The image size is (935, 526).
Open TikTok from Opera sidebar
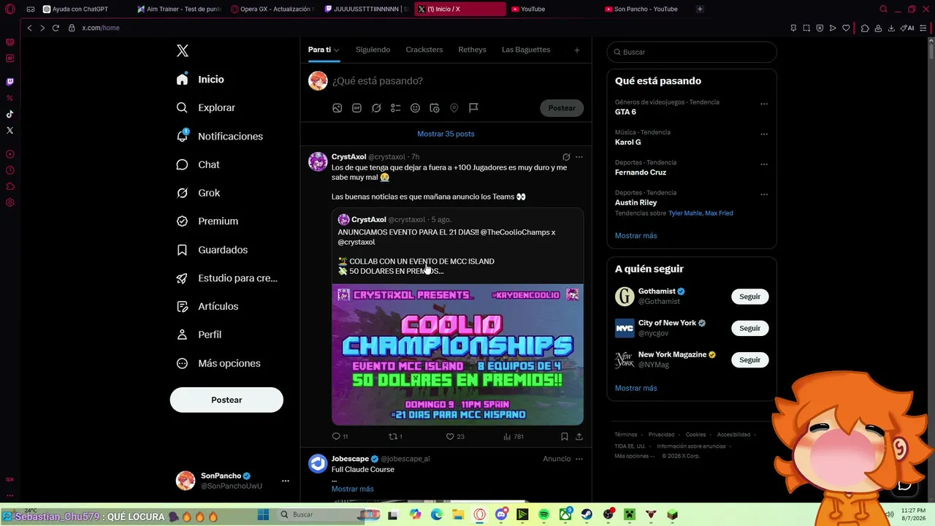(10, 114)
